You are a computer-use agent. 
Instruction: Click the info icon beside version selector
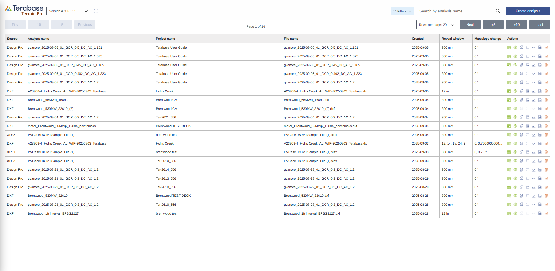96,11
